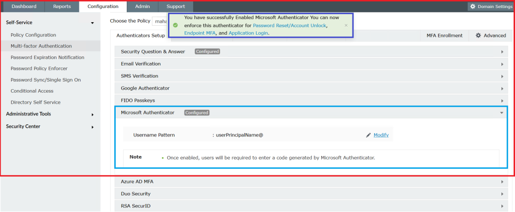
Task: Open the Choose the Policy dropdown
Action: [x=160, y=21]
